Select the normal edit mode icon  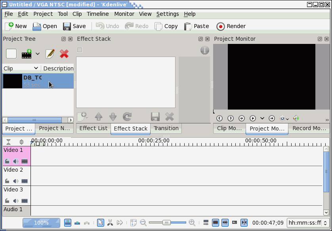point(68,223)
